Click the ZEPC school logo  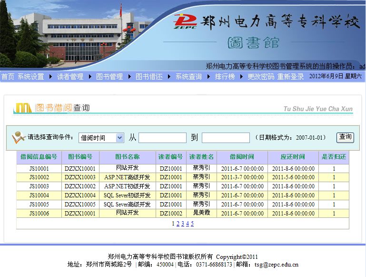coord(185,21)
